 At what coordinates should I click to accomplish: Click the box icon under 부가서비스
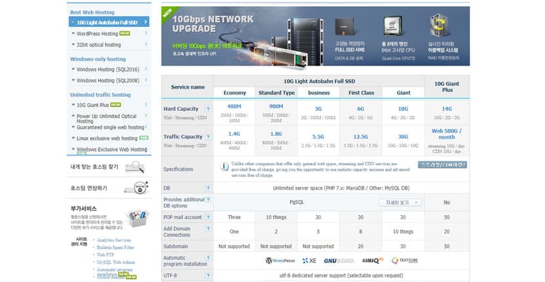pos(137,218)
